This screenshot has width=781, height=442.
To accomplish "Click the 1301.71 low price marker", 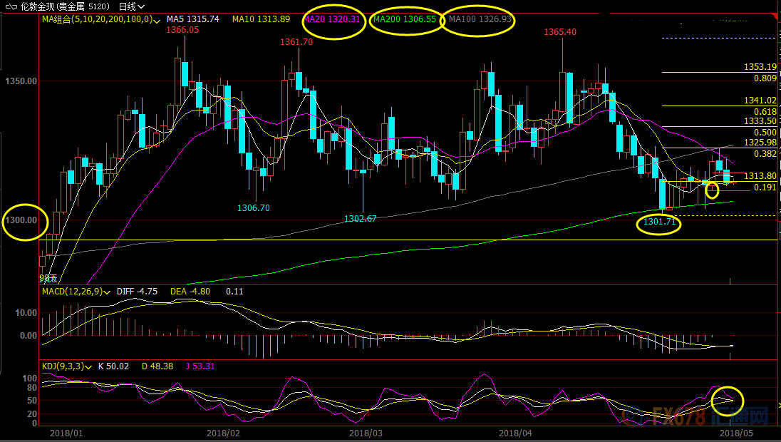I will 660,223.
